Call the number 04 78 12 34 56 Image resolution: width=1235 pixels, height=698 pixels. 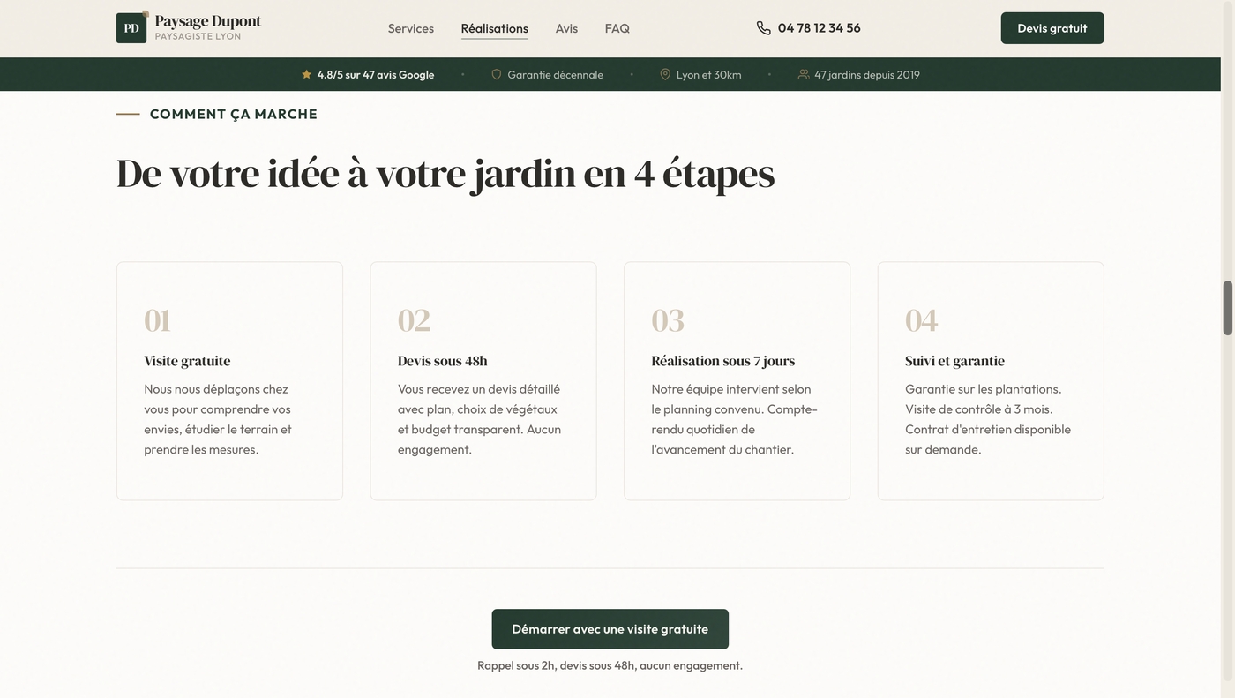pyautogui.click(x=820, y=28)
